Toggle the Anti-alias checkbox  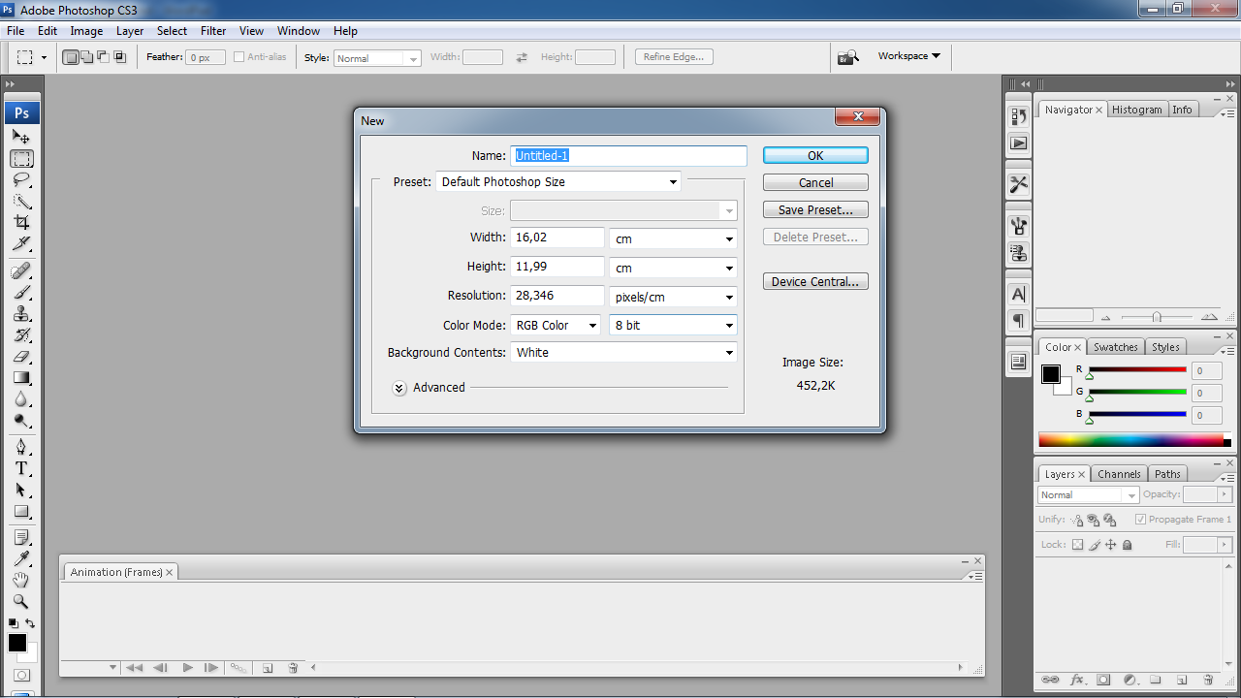pos(239,57)
